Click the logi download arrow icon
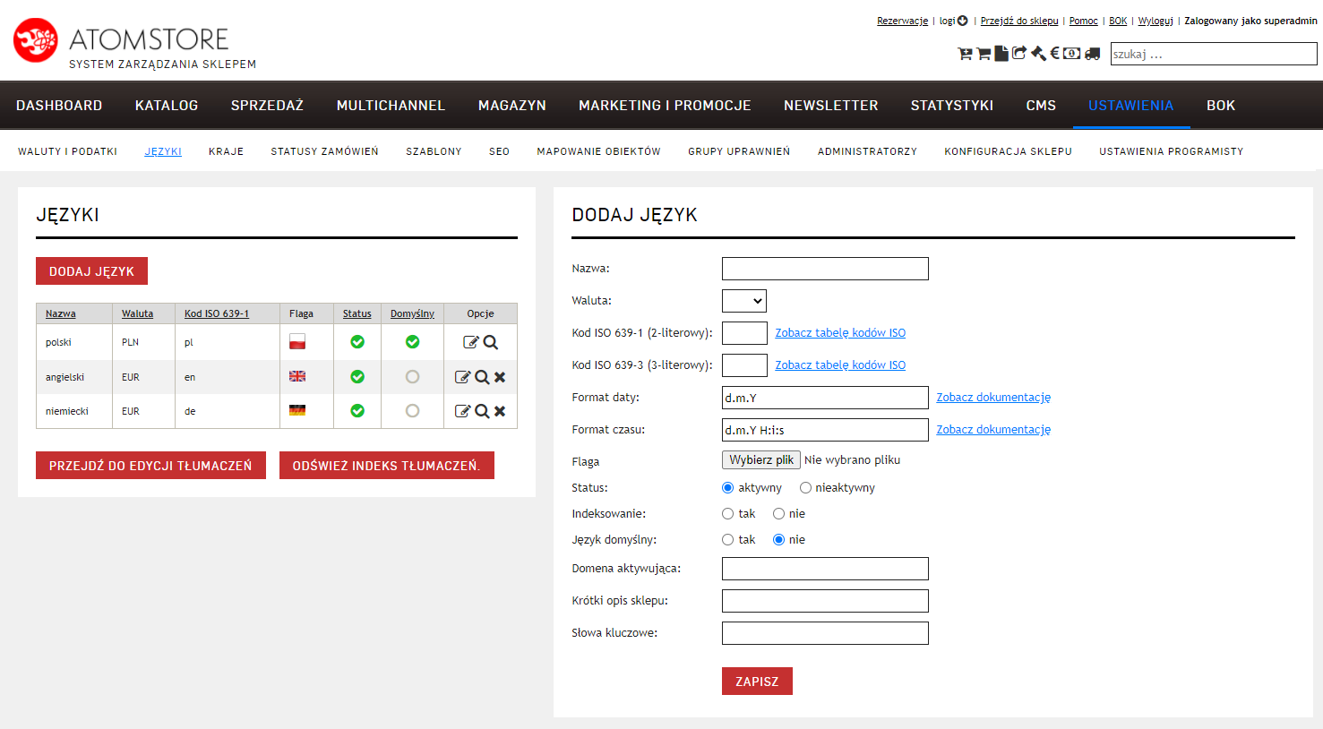 pyautogui.click(x=963, y=21)
